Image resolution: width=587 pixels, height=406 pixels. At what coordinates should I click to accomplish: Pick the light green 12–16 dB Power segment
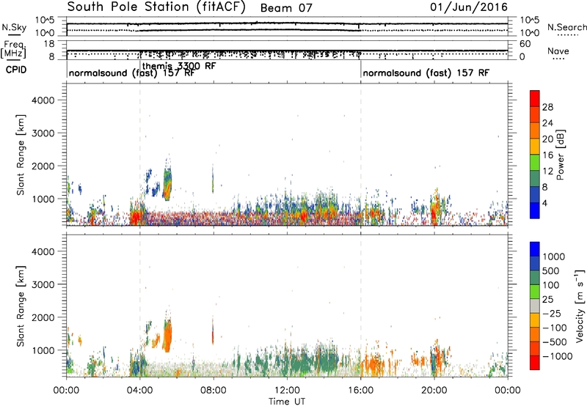535,162
